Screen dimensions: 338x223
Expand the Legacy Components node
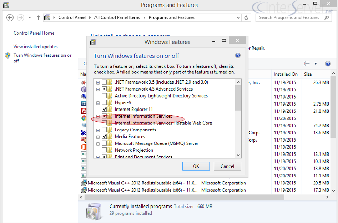98,130
